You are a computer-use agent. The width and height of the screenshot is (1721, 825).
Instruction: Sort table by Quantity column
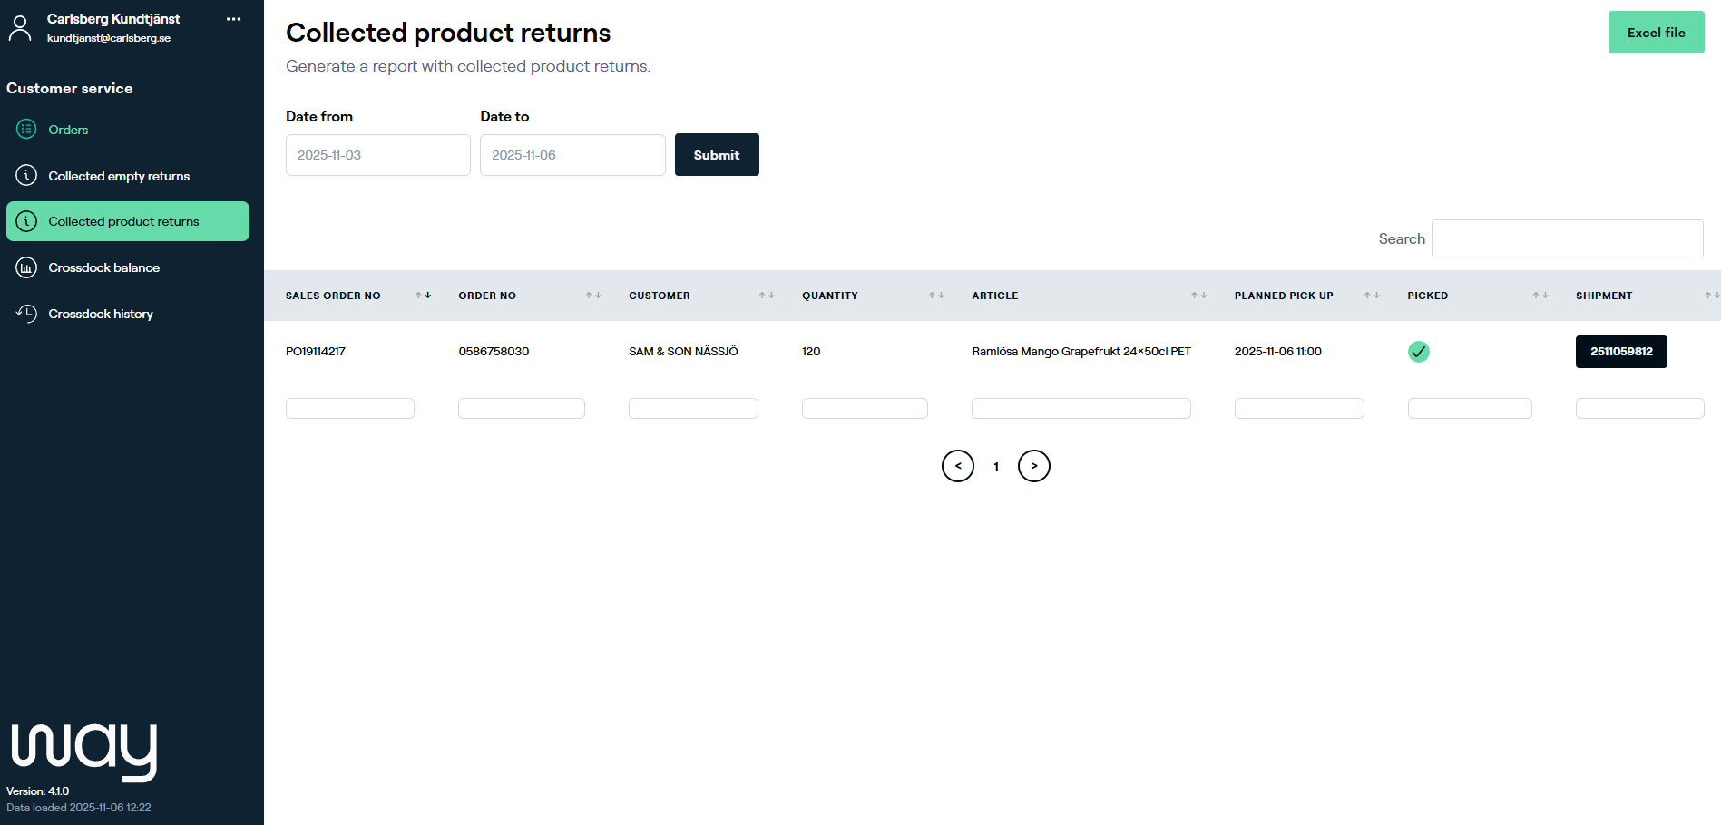coord(936,296)
